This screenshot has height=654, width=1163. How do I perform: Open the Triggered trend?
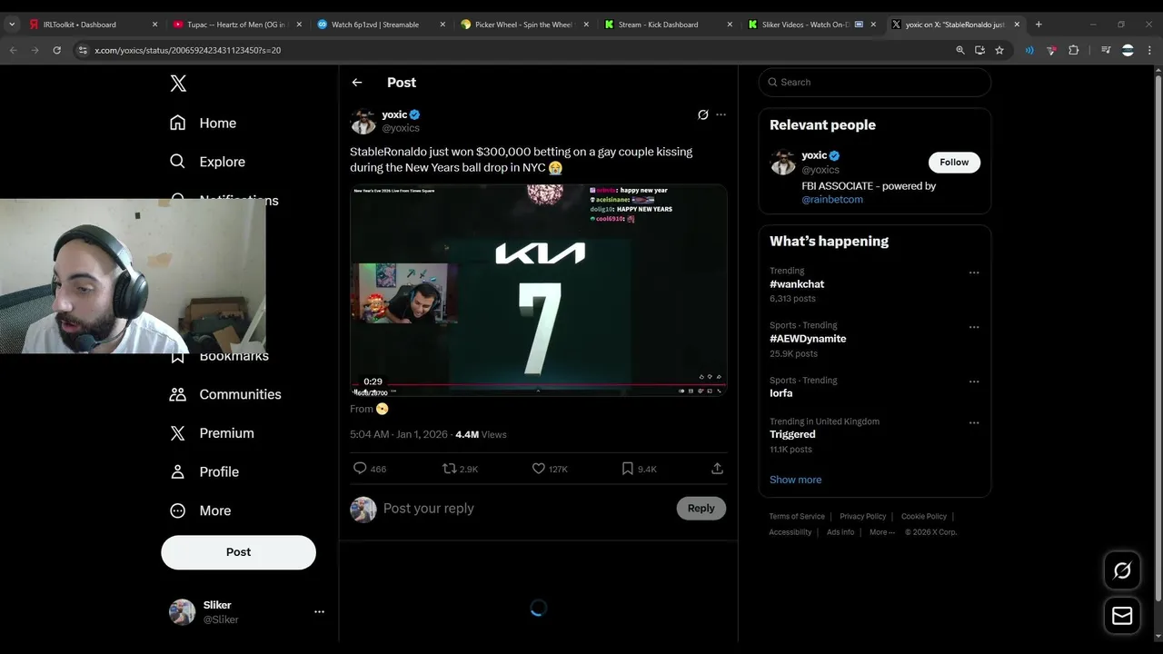coord(792,434)
